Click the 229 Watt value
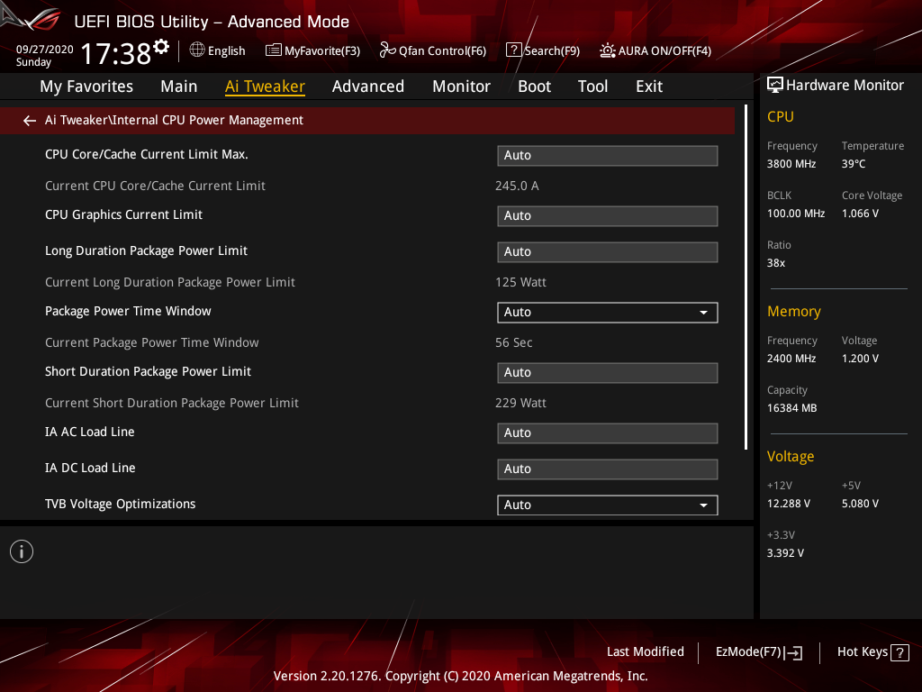 coord(520,403)
